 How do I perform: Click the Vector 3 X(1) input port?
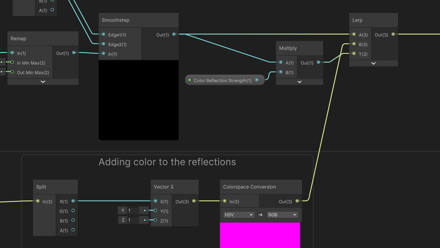coord(156,201)
